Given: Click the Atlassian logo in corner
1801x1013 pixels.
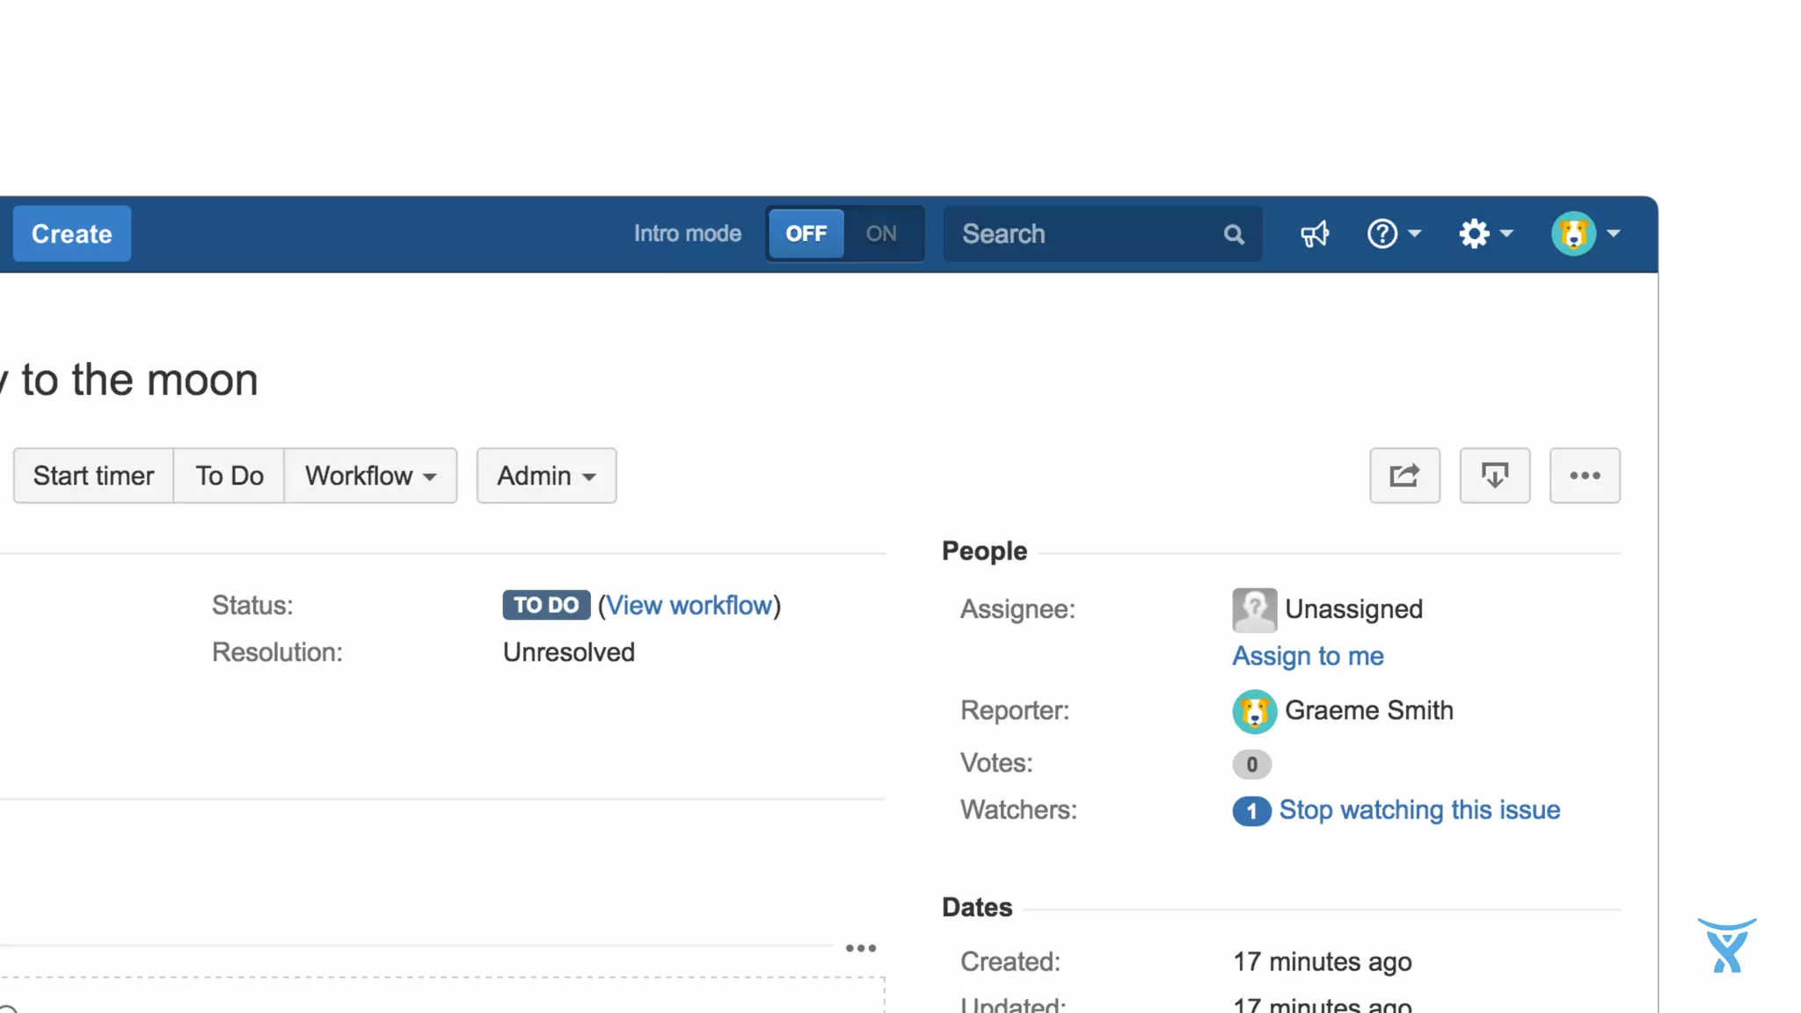Looking at the screenshot, I should [x=1726, y=946].
